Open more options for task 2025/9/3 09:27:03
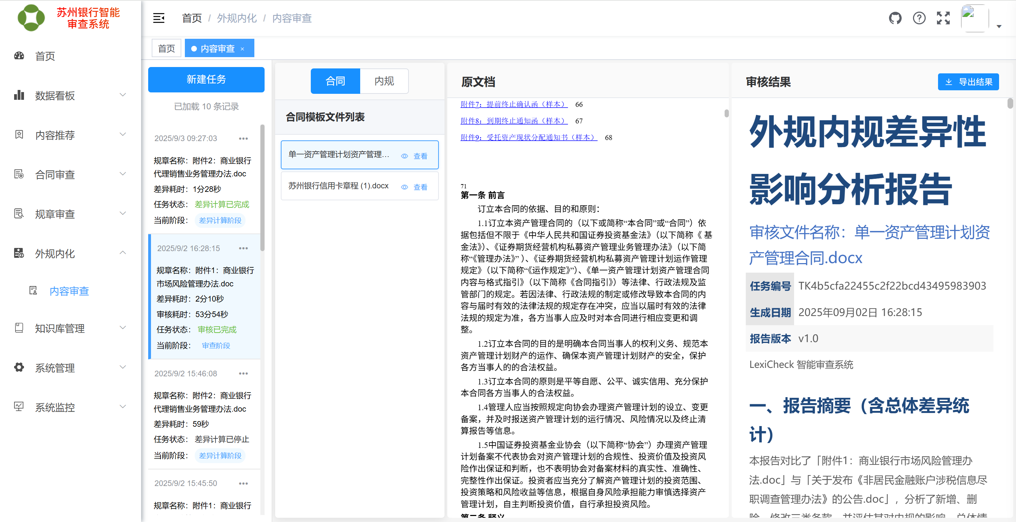Screen dimensions: 1016x522 [243, 138]
